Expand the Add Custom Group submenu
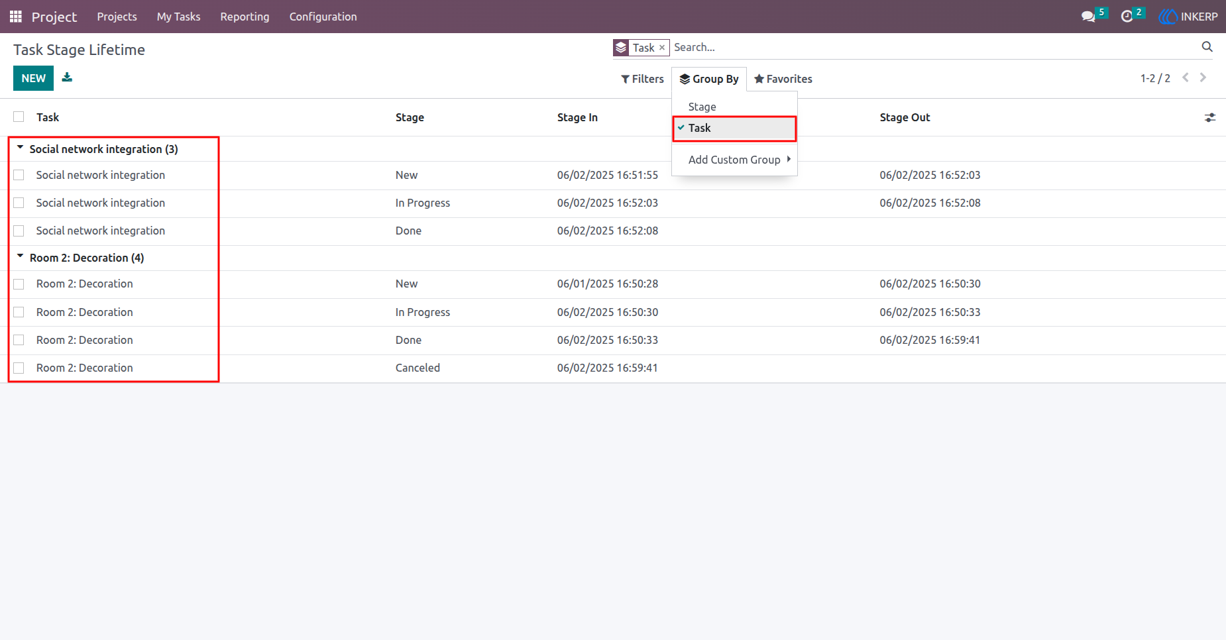This screenshot has width=1226, height=640. 734,160
